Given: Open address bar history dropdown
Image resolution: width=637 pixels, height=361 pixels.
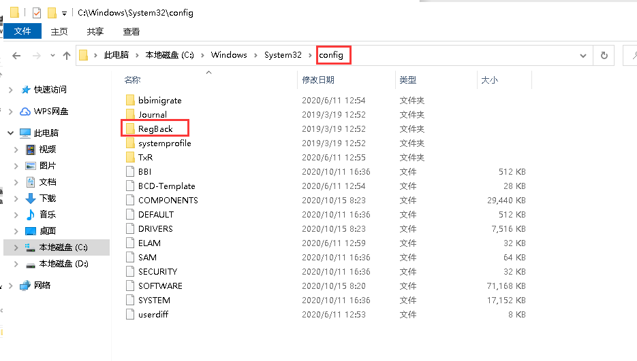Looking at the screenshot, I should coord(583,56).
